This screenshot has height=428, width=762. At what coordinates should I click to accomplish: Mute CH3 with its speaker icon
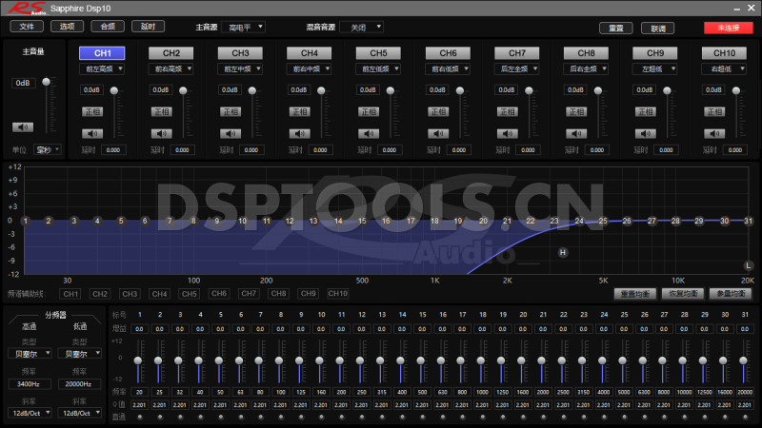(x=231, y=133)
